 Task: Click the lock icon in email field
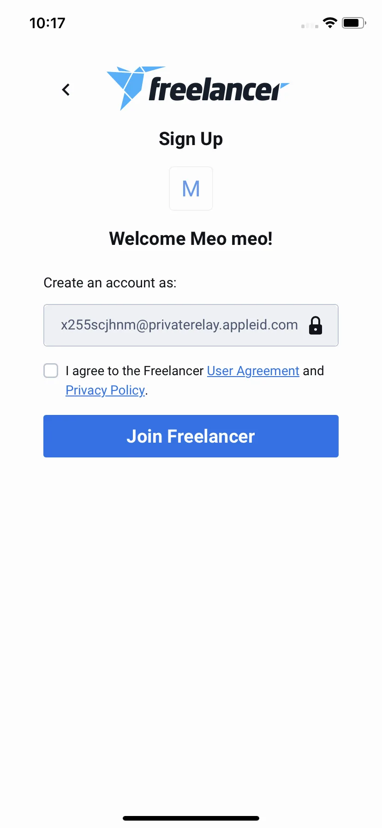[x=316, y=325]
